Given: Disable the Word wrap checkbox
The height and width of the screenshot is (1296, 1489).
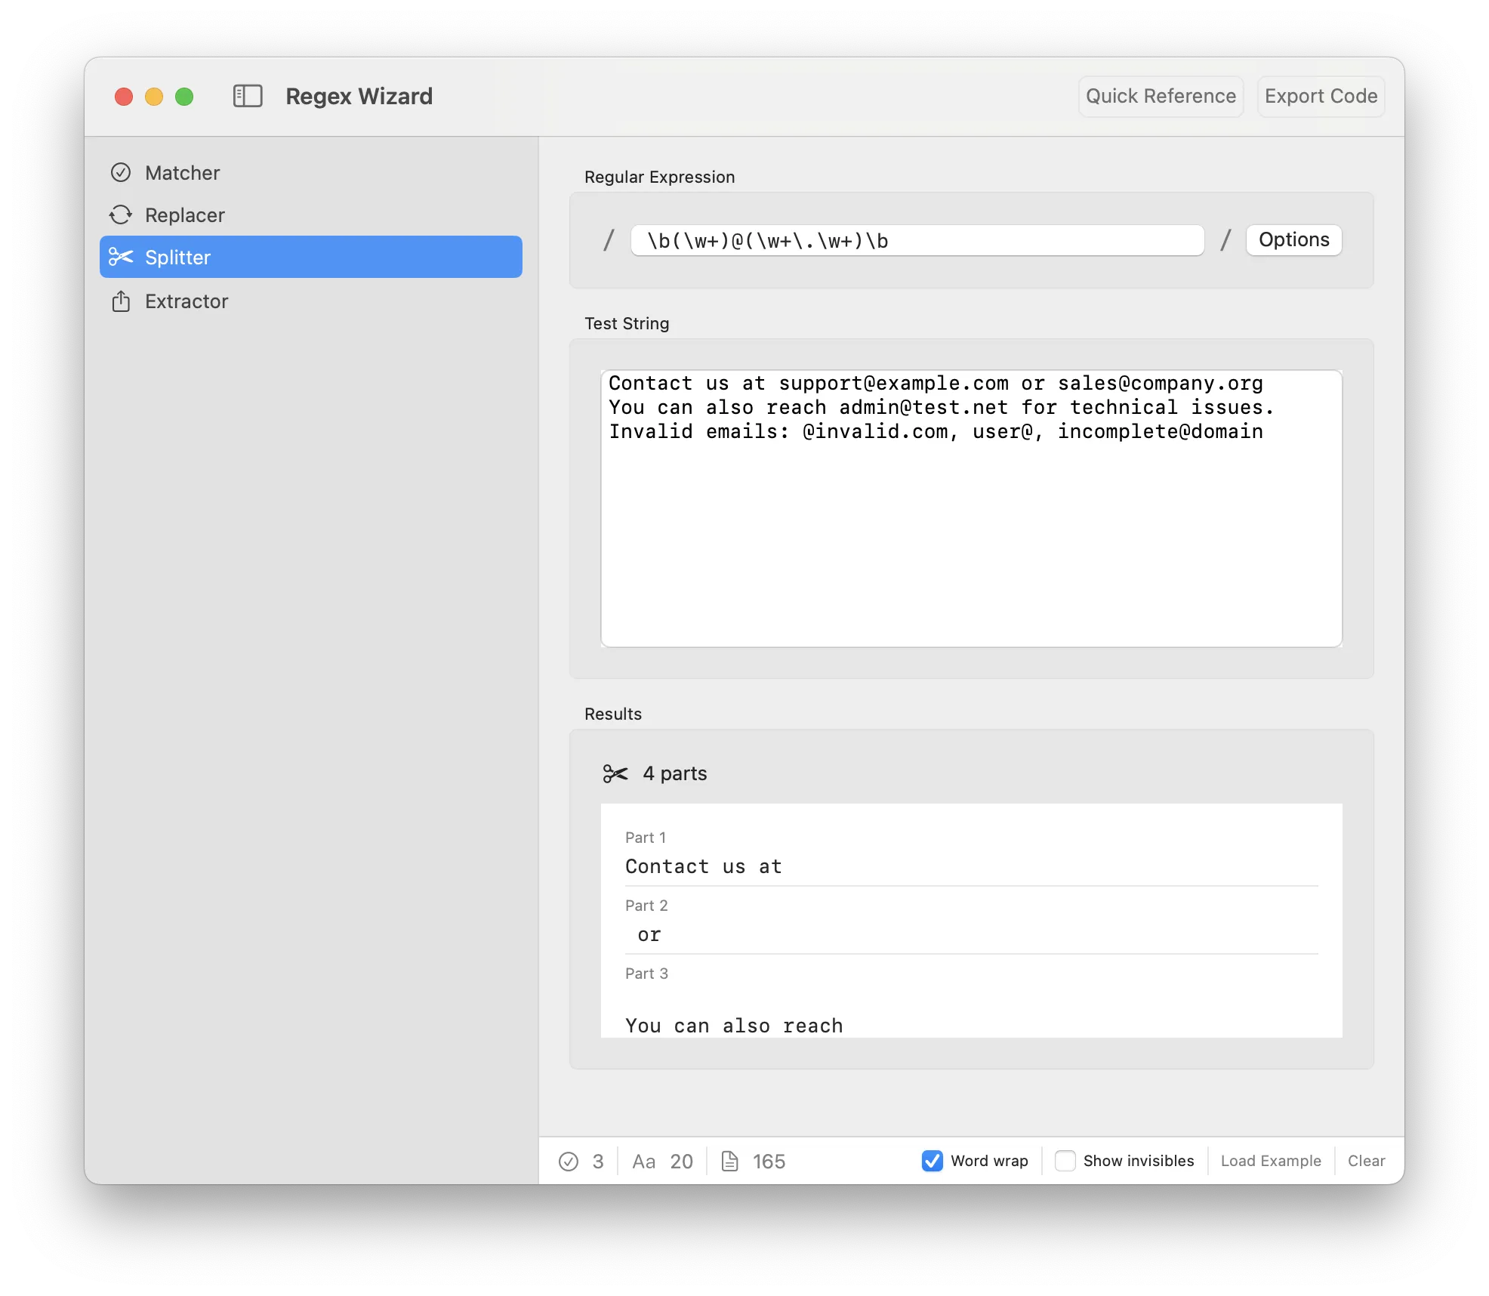Looking at the screenshot, I should point(933,1161).
